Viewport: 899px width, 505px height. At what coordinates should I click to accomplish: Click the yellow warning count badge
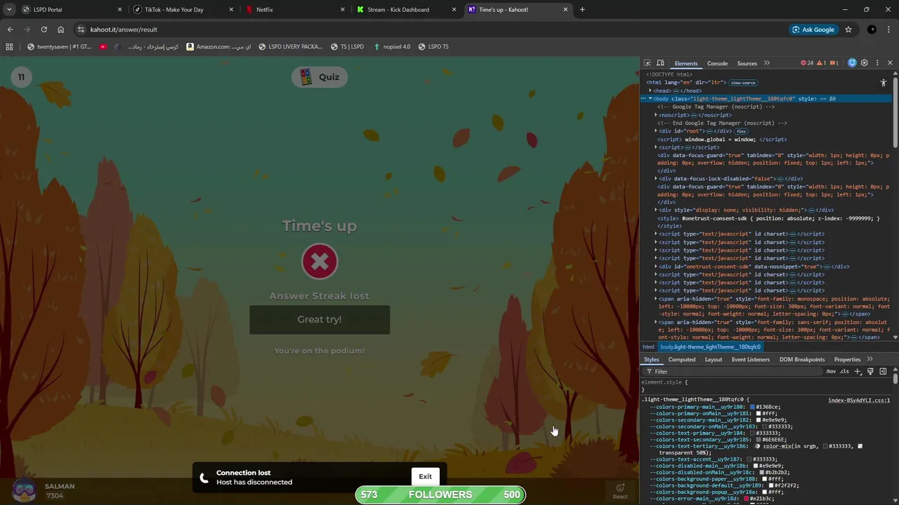point(821,63)
